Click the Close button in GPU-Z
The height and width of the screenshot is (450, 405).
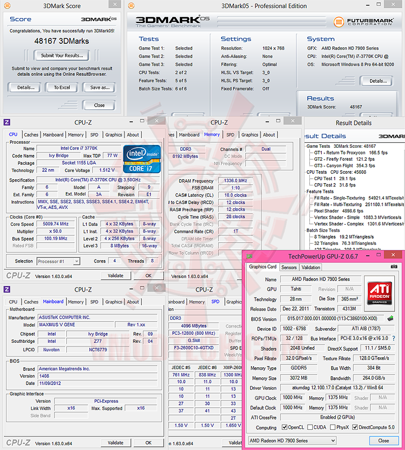[384, 440]
